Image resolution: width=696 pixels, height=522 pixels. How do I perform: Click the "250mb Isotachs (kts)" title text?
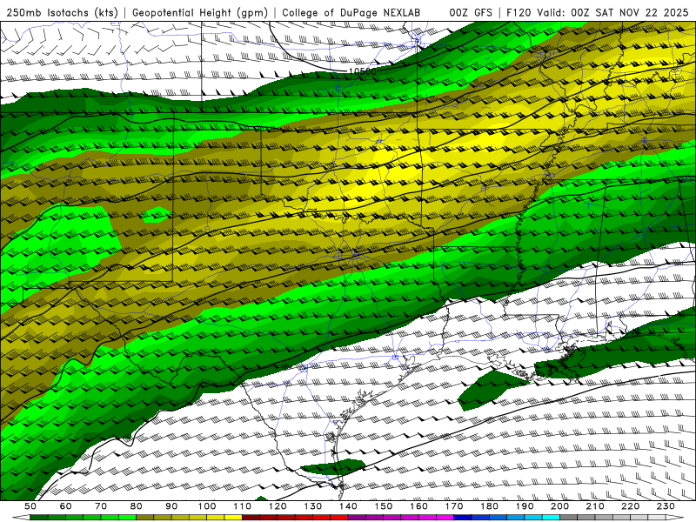[x=63, y=12]
